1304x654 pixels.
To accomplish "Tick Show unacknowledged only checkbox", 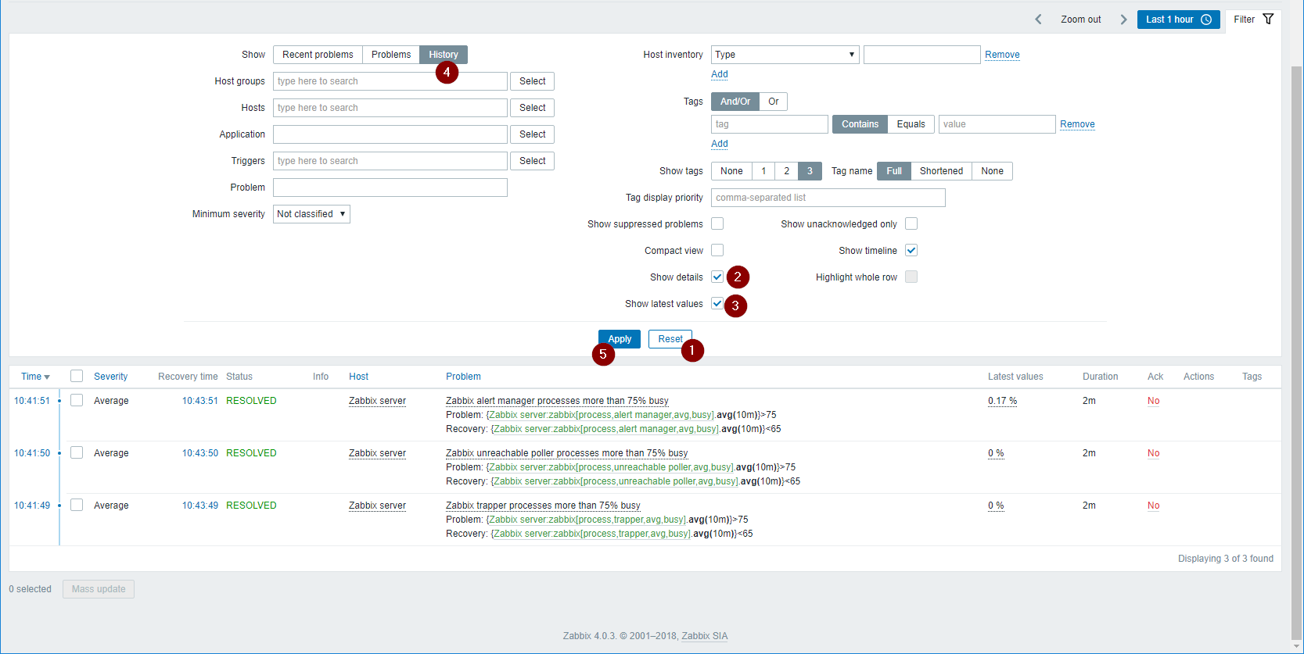I will click(x=911, y=223).
